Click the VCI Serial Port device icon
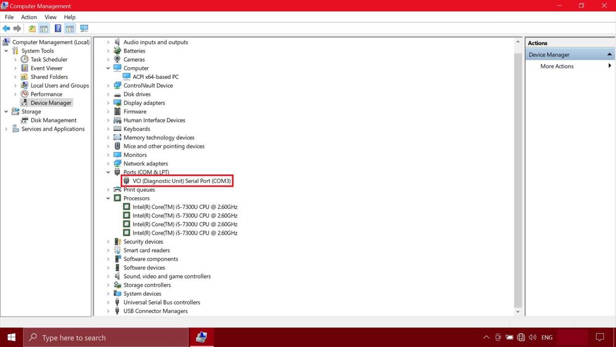616x347 pixels. tap(126, 181)
